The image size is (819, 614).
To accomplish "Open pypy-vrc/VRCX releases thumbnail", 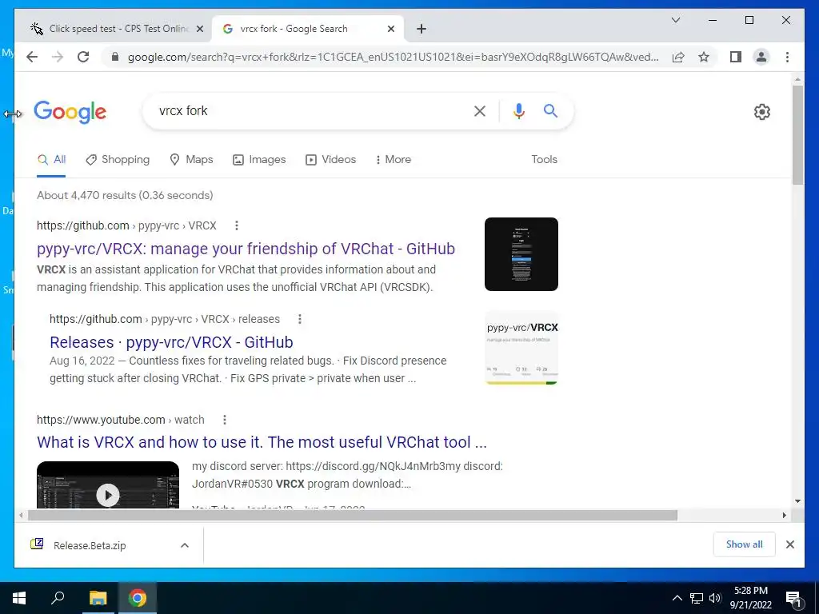I will click(521, 348).
